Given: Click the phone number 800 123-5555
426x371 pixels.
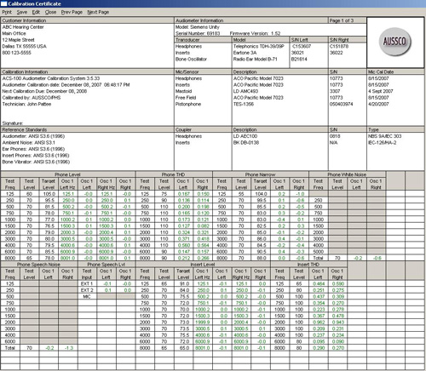Looking at the screenshot, I should pyautogui.click(x=16, y=53).
